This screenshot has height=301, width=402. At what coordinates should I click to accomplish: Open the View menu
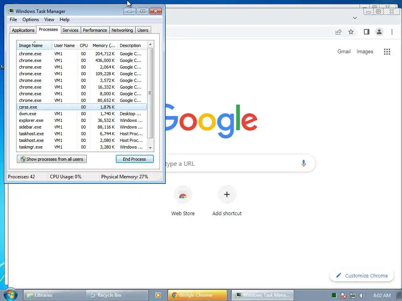click(49, 20)
